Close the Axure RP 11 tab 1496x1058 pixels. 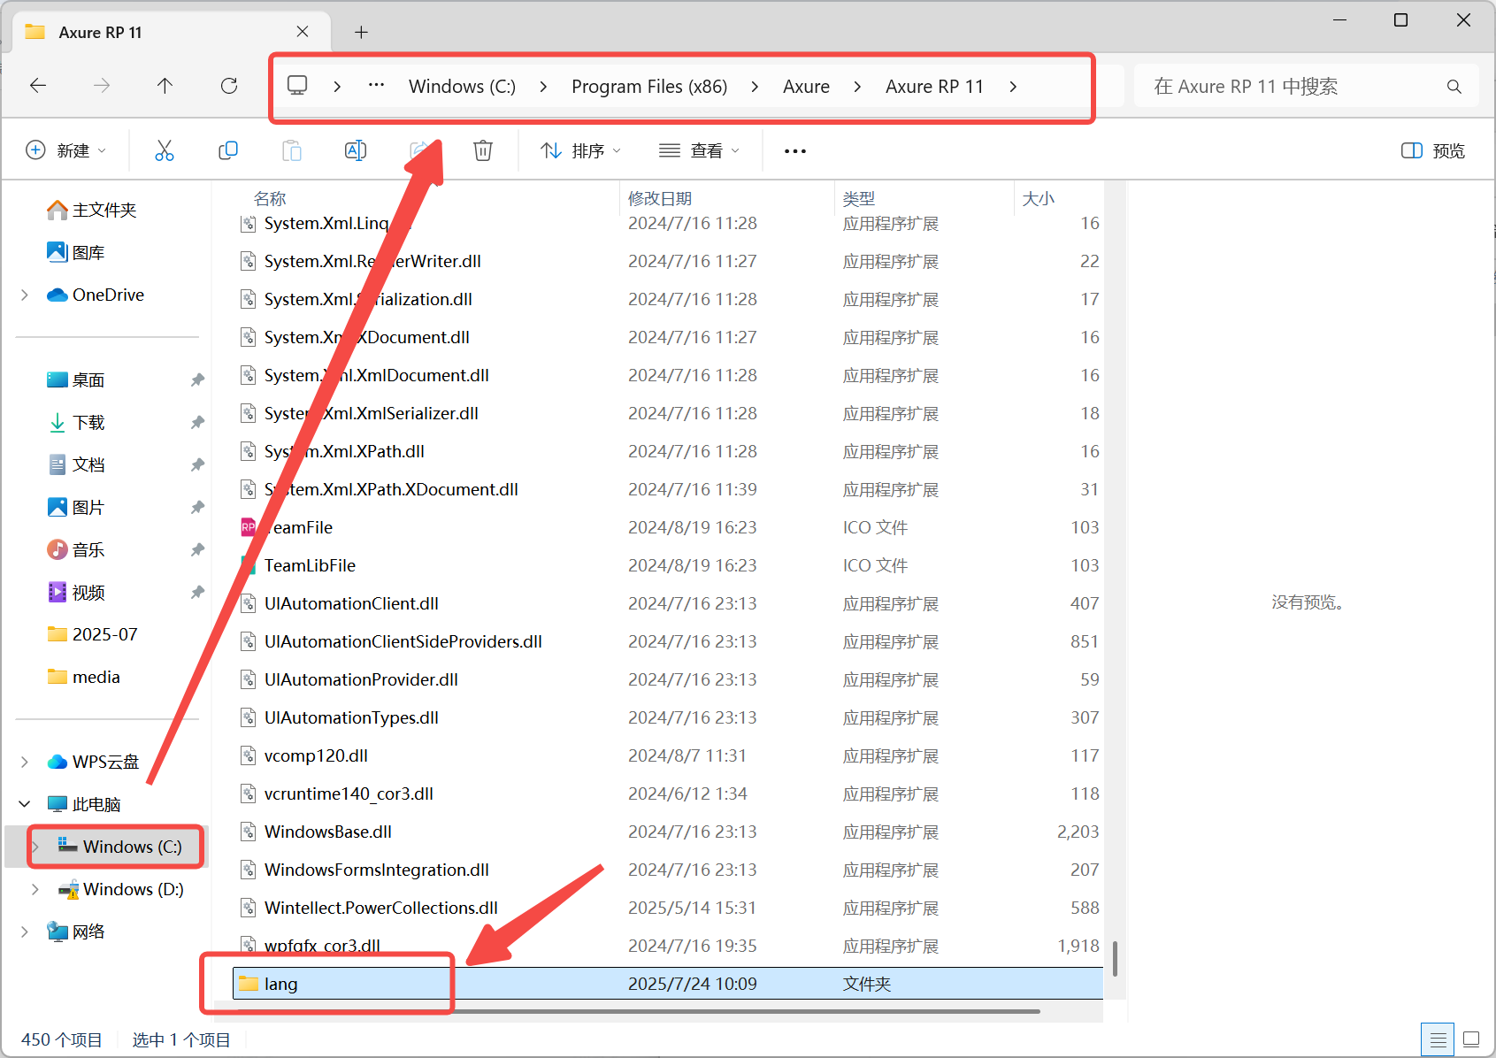point(303,32)
